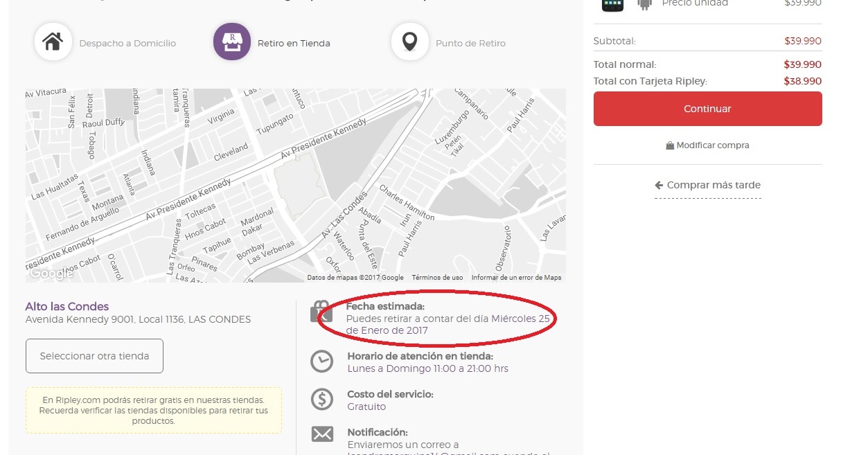This screenshot has height=455, width=868.
Task: Select the Retiro en Tienda text option
Action: (x=294, y=43)
